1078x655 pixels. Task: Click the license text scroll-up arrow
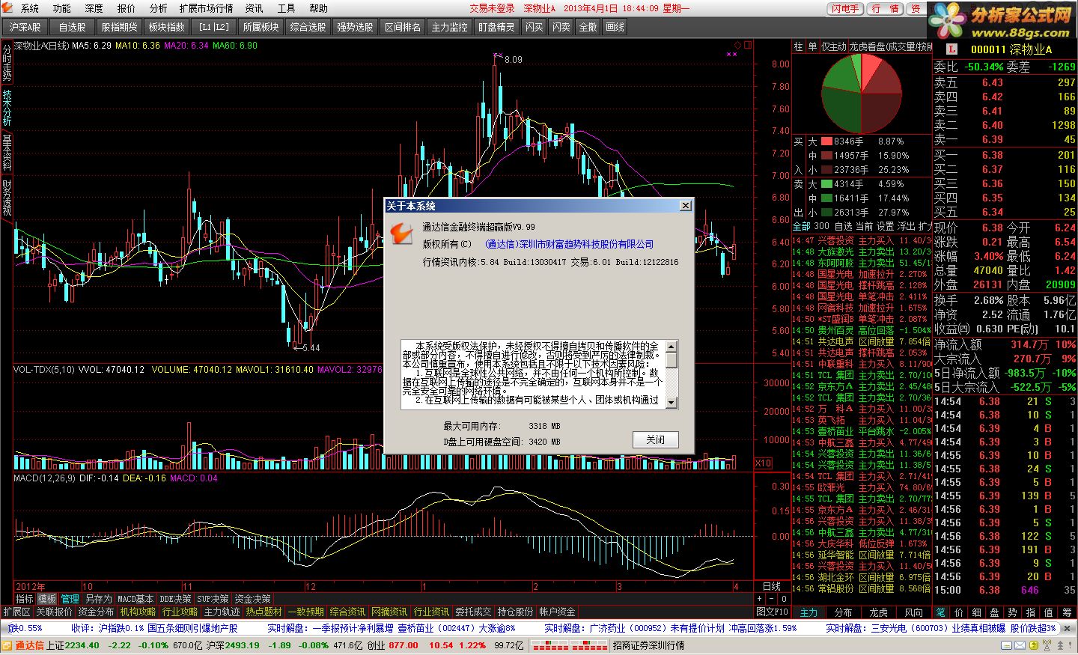(x=672, y=347)
